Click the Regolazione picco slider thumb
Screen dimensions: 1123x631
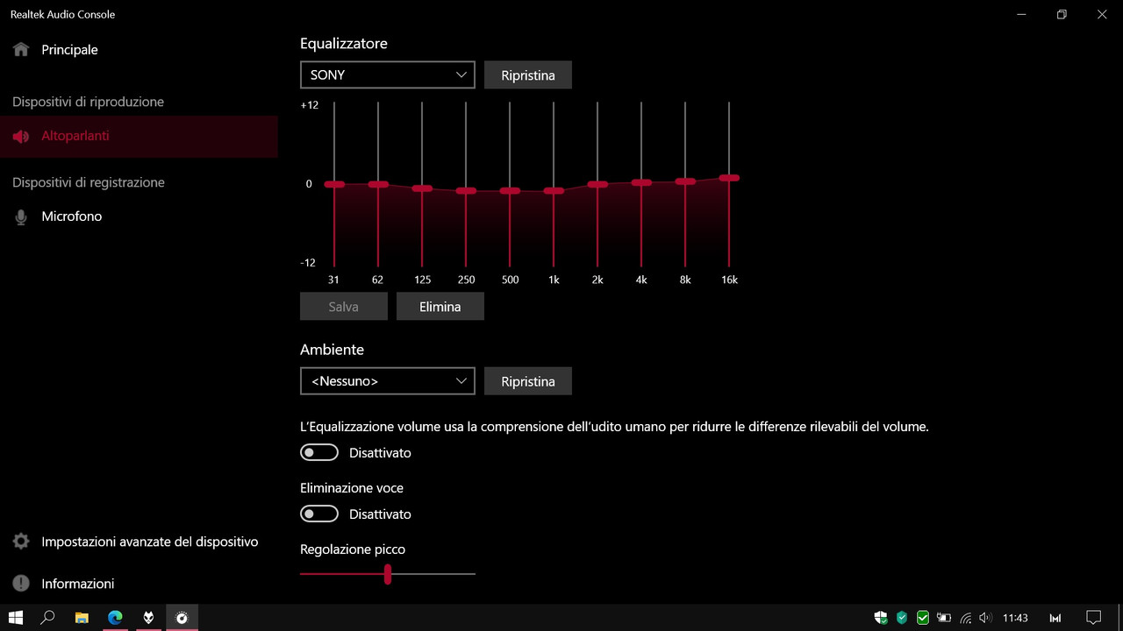[388, 574]
